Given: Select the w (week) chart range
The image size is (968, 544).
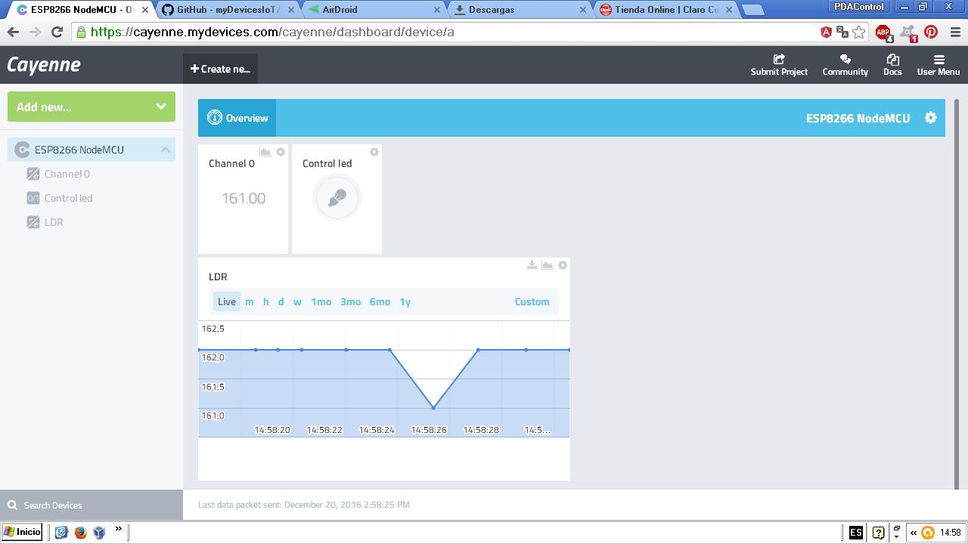Looking at the screenshot, I should tap(297, 301).
